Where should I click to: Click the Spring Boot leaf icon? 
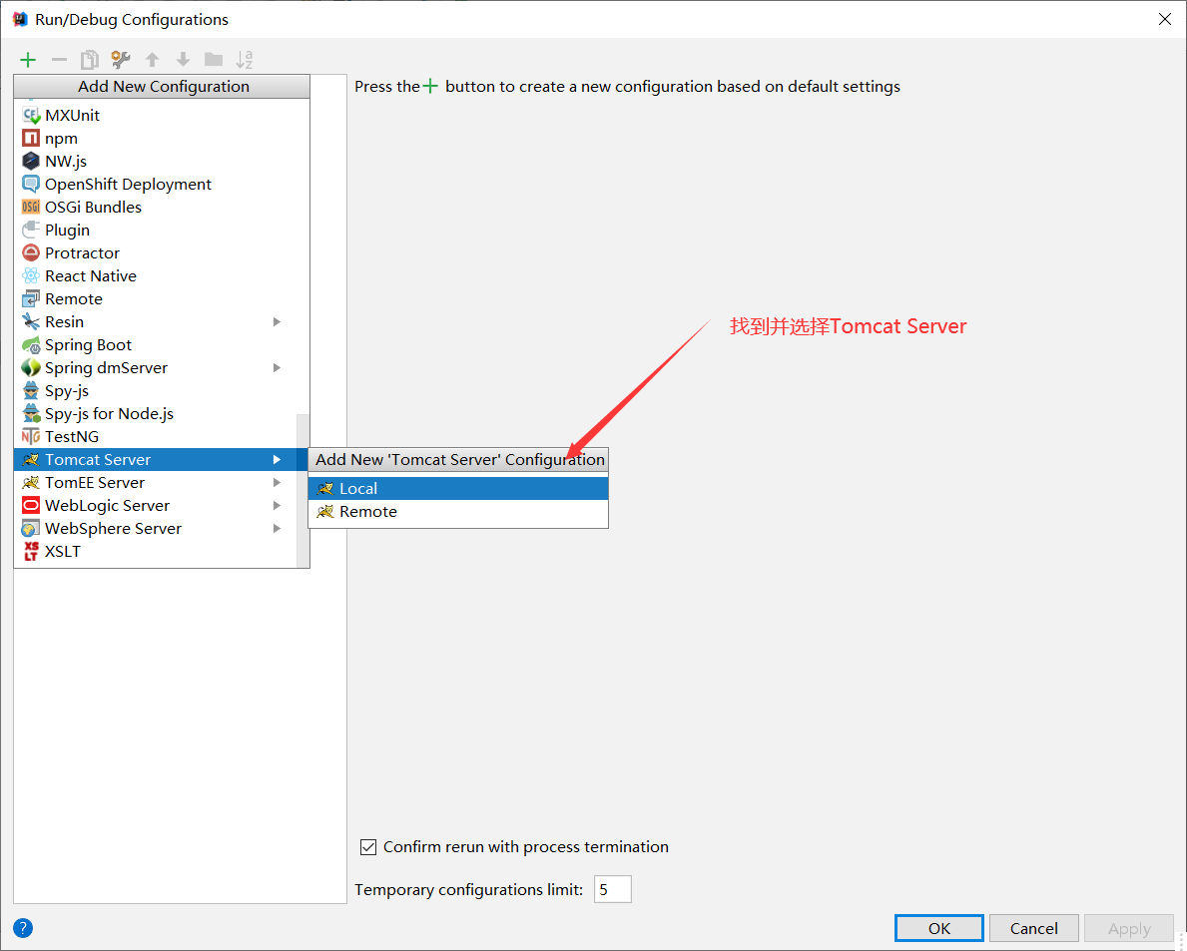point(31,345)
